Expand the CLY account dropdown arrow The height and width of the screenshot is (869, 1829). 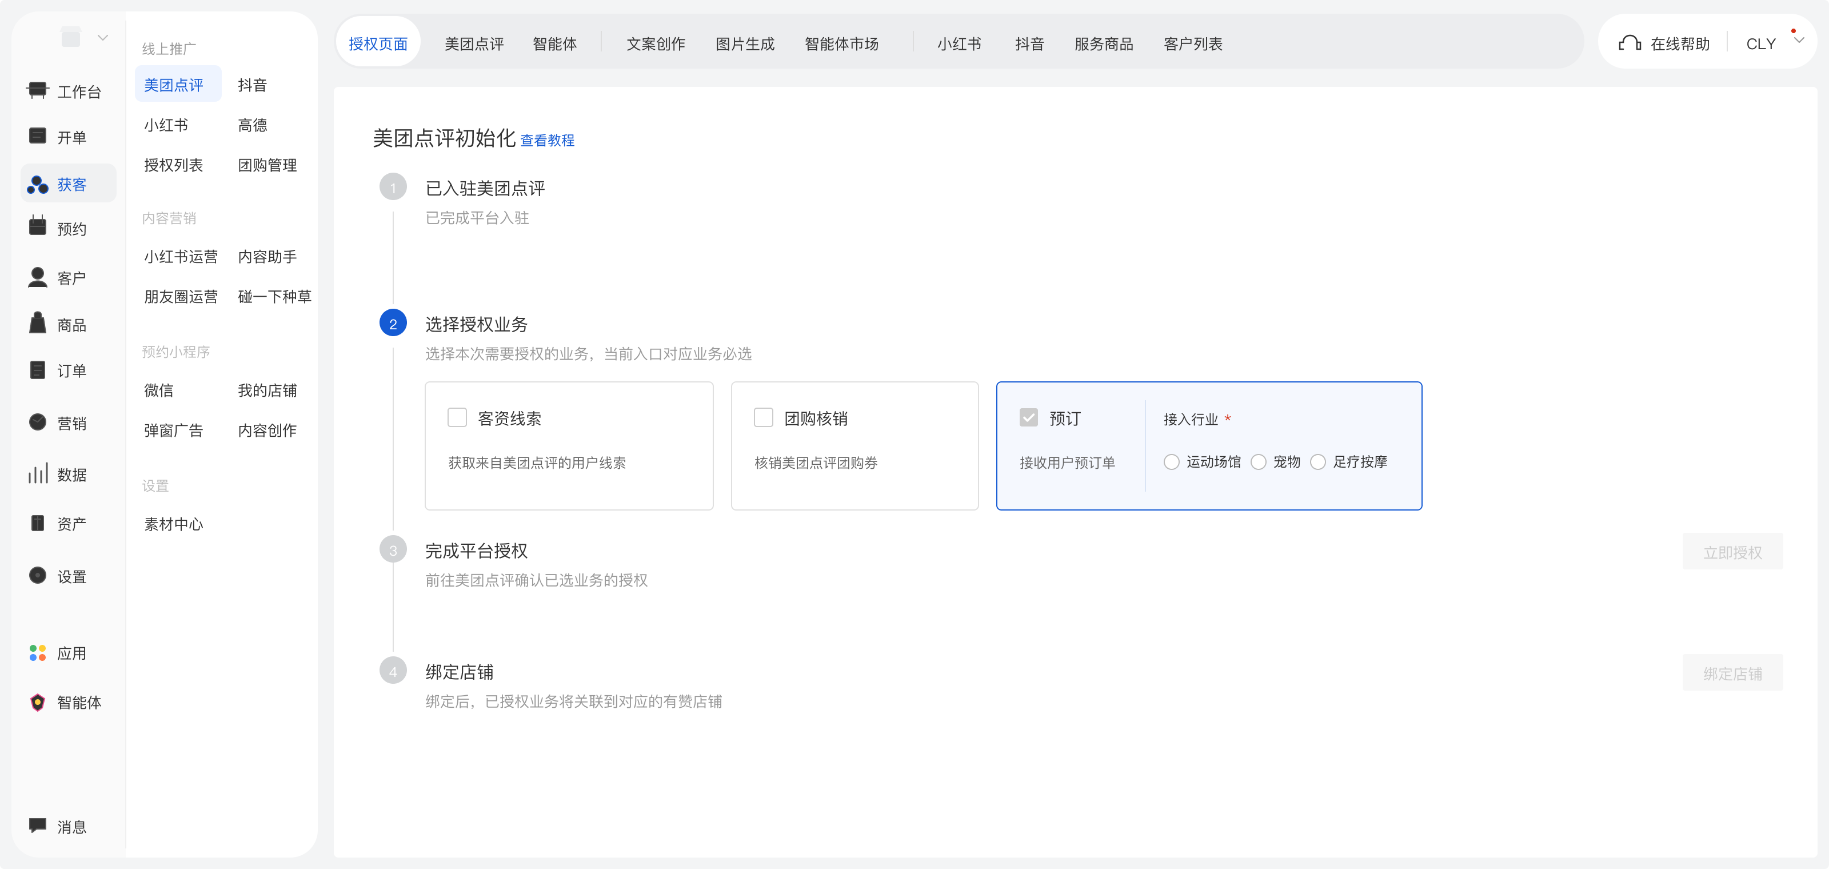1799,41
